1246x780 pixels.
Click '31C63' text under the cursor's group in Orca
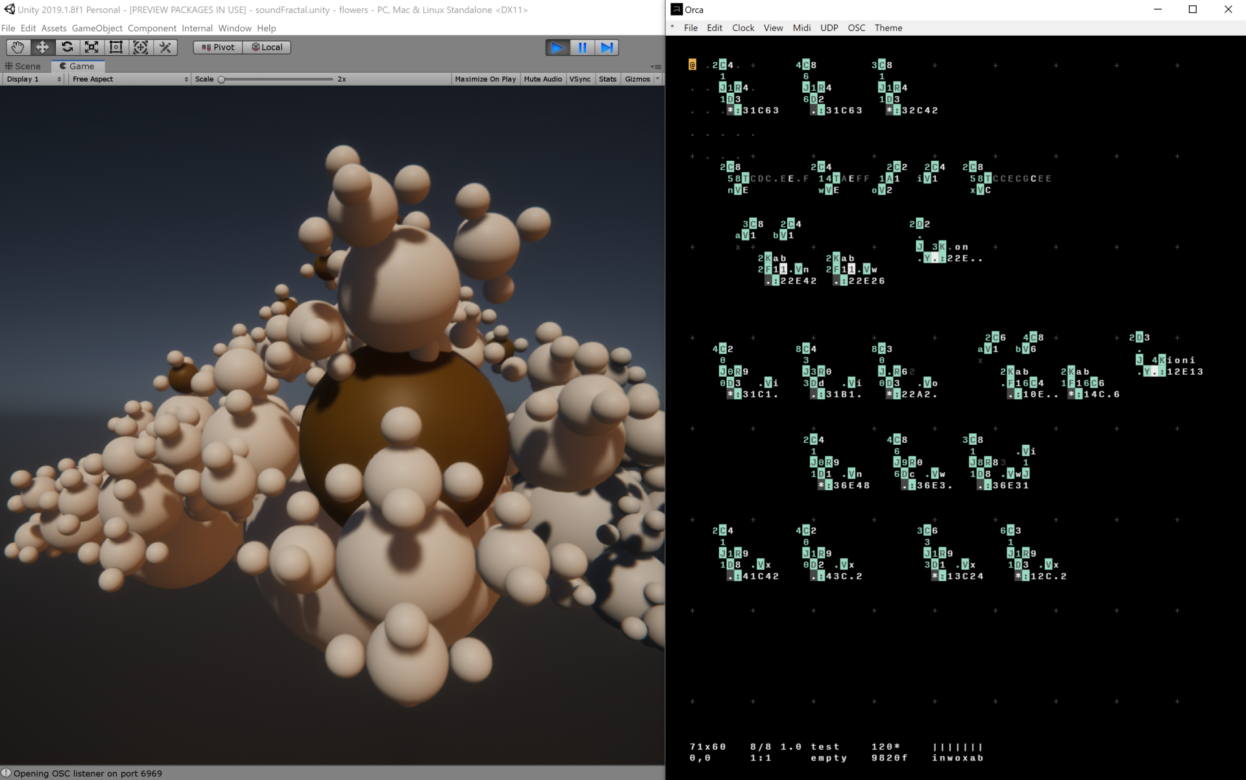tap(761, 110)
